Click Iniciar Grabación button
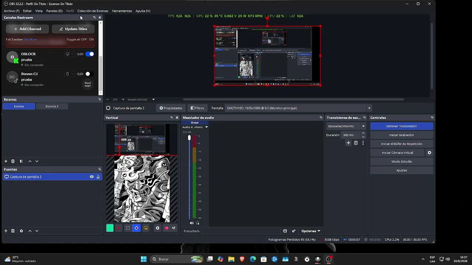 (402, 135)
